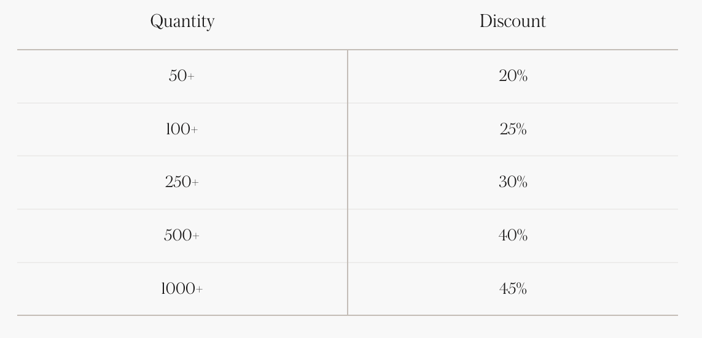Click the 25% discount value

click(x=513, y=129)
